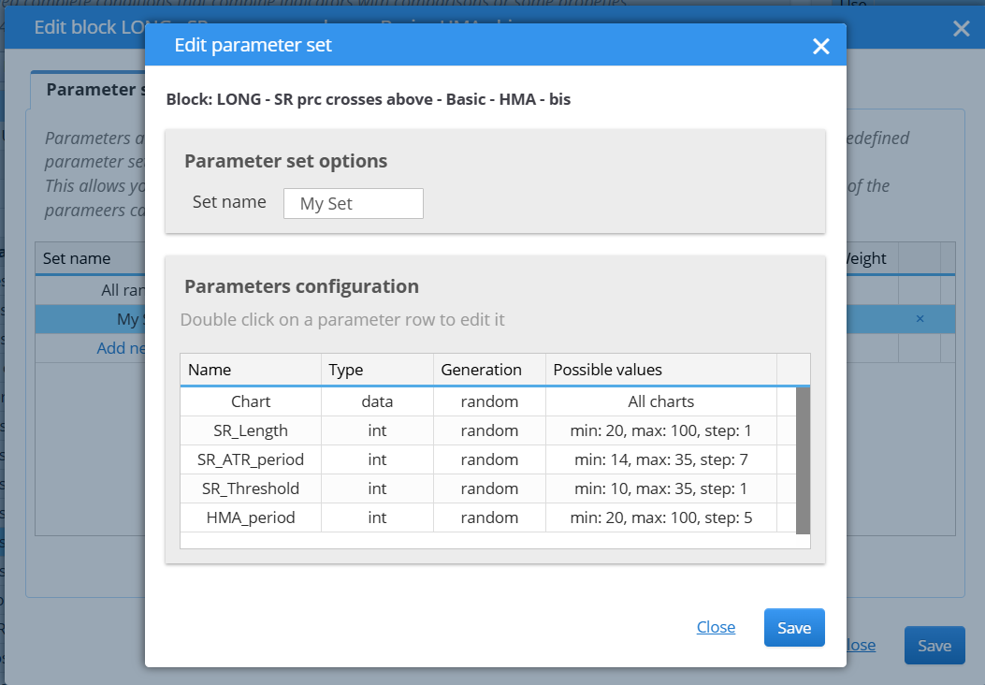Click the Add new set link
Screen dimensions: 985x685
click(121, 348)
